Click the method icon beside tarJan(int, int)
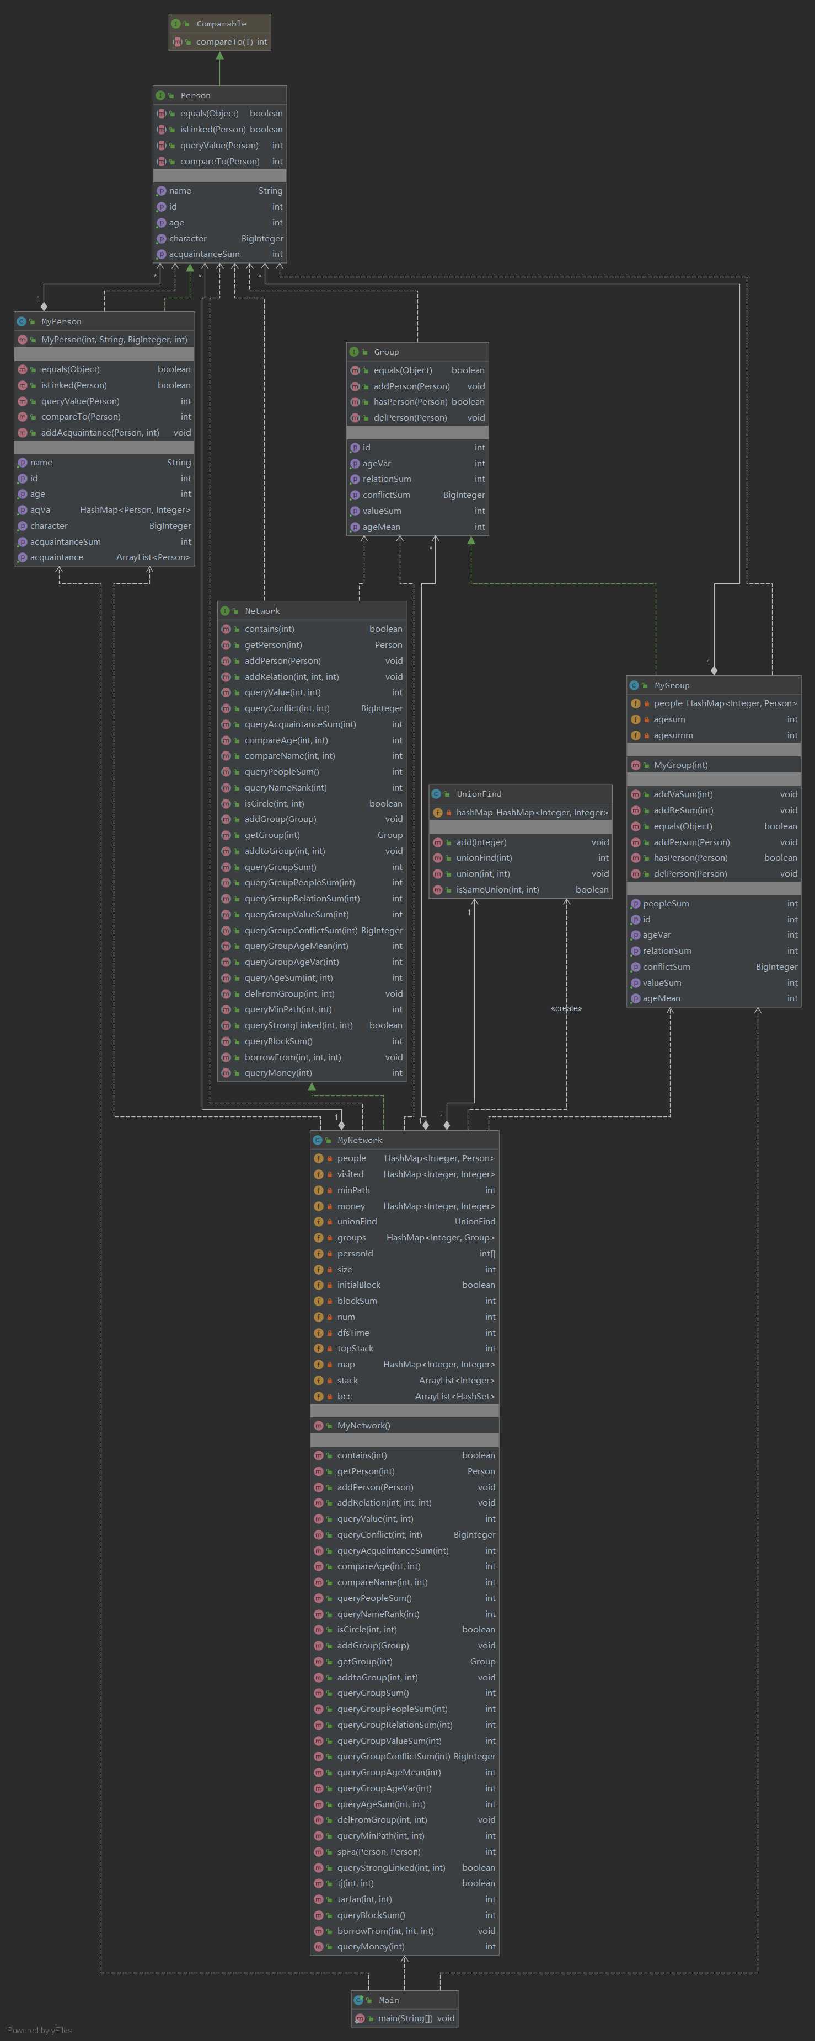This screenshot has width=815, height=2041. pos(319,1899)
